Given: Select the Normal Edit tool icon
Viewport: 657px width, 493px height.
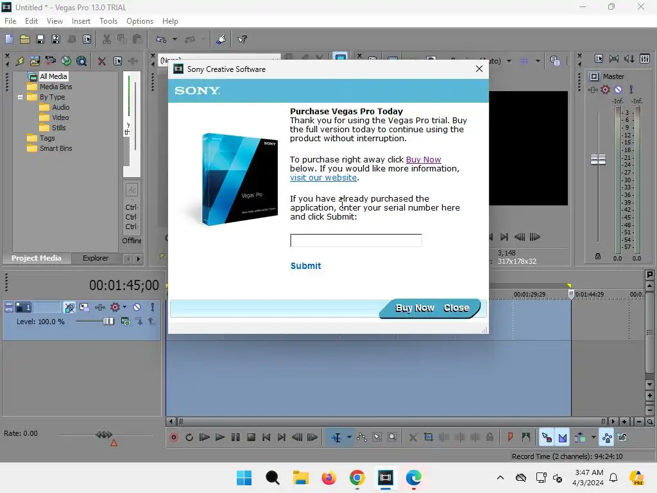Looking at the screenshot, I should tap(336, 438).
